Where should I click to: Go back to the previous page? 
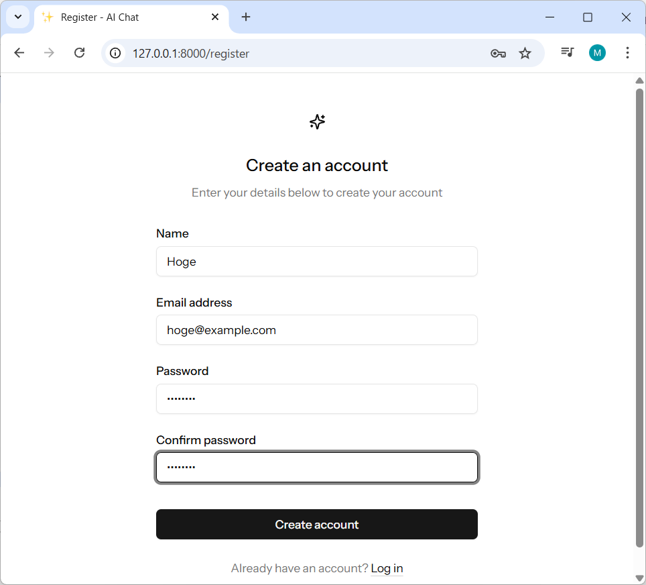(19, 53)
